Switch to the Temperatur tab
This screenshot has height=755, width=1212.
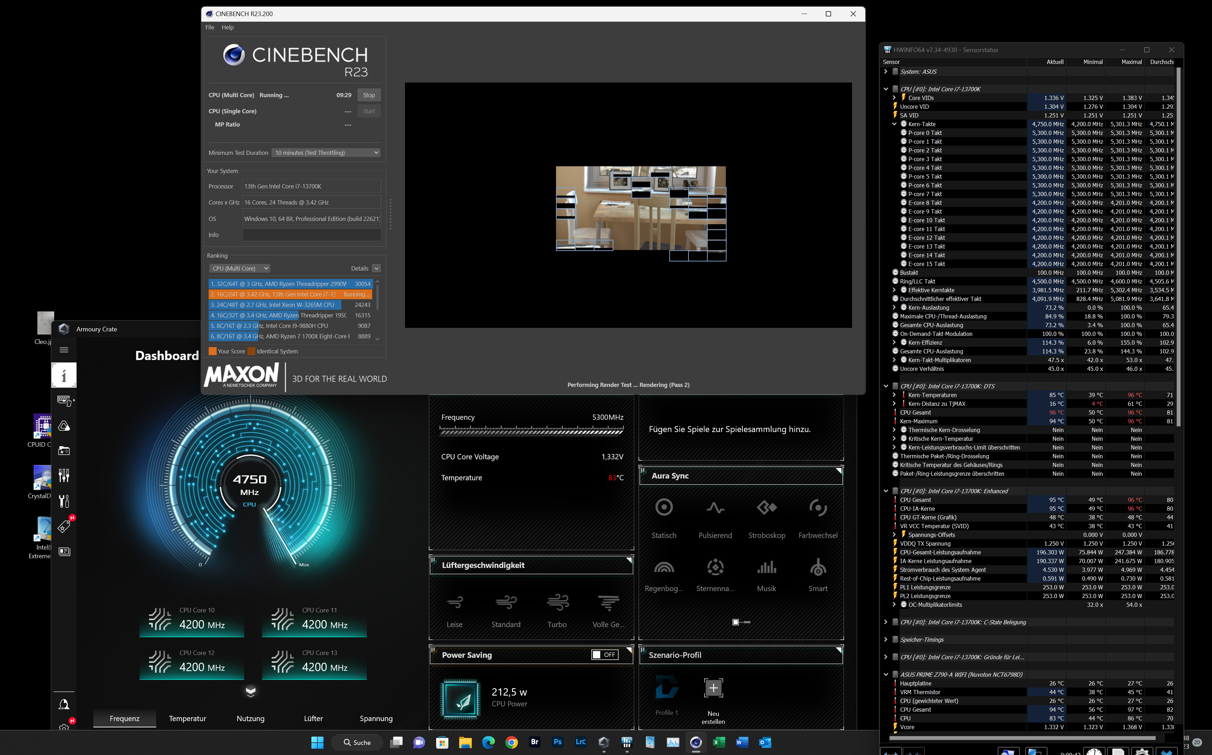[187, 719]
